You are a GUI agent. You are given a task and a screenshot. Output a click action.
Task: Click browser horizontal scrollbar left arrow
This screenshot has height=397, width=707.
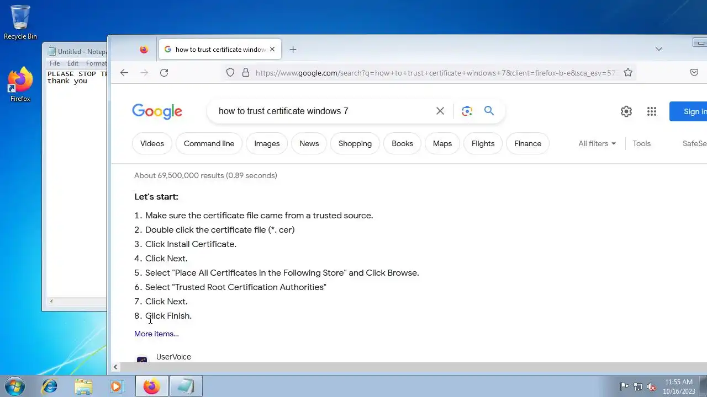115,367
